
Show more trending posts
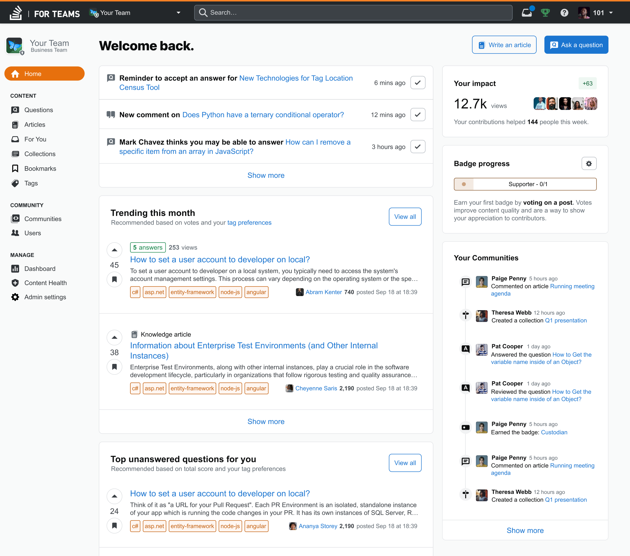pos(266,422)
